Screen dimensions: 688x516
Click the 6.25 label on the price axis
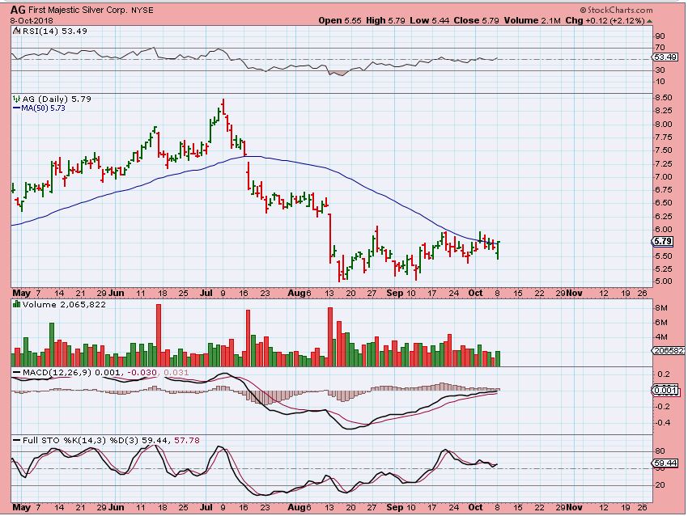[x=663, y=216]
